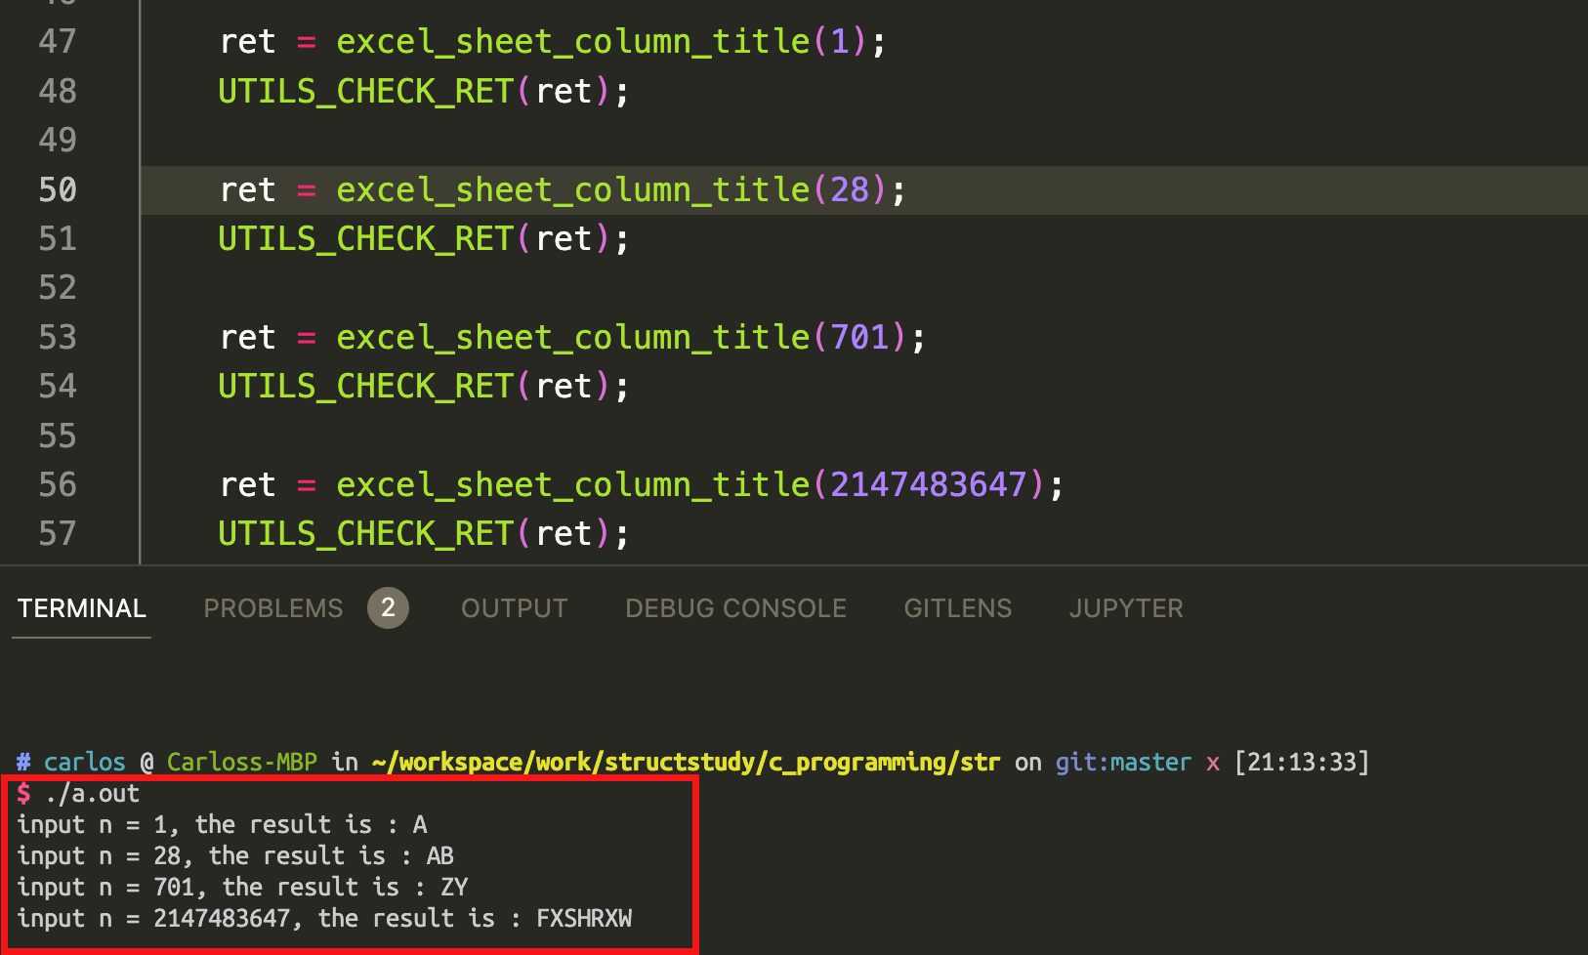Click UTILS_CHECK_RET on line 48
The image size is (1588, 955).
tap(364, 90)
